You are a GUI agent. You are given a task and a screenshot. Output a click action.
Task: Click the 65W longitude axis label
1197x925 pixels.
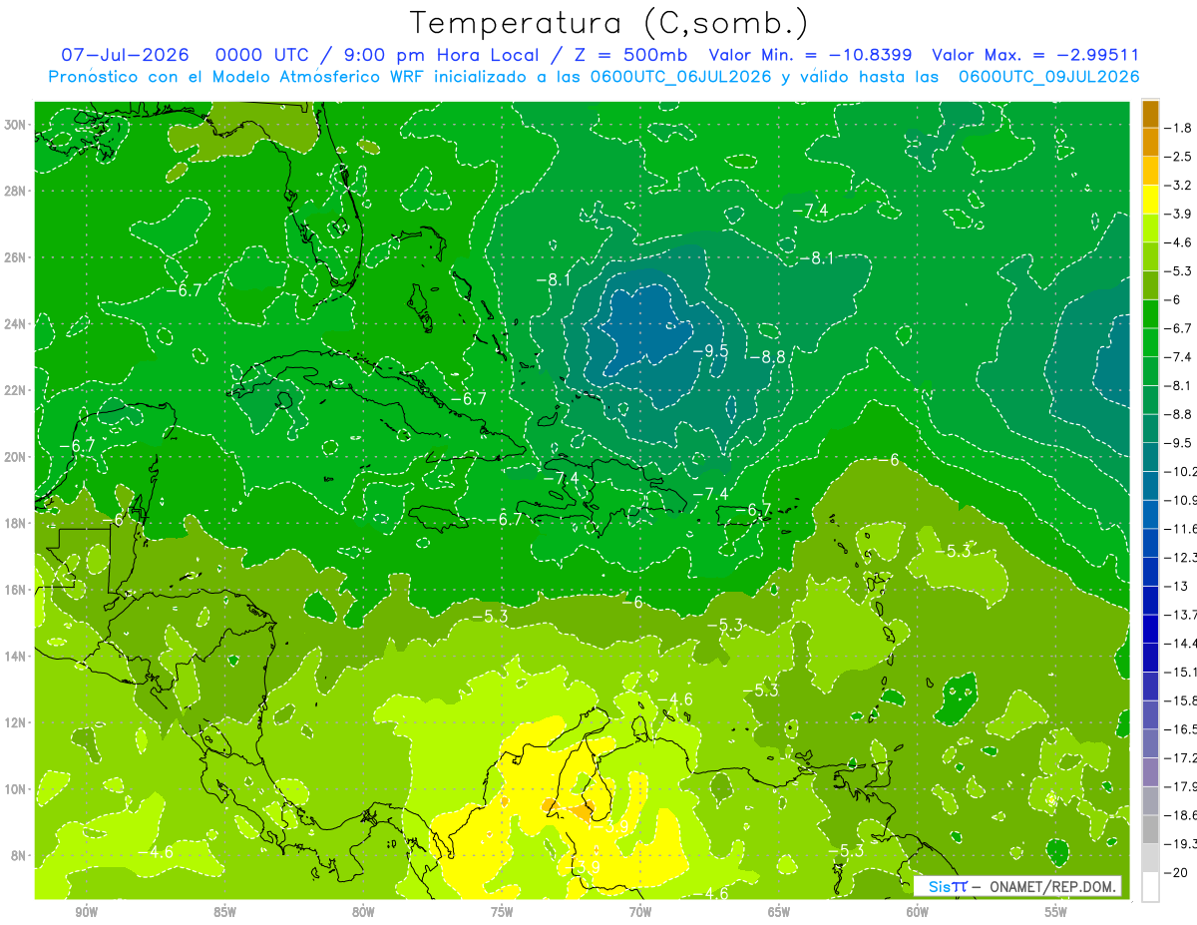coord(779,912)
